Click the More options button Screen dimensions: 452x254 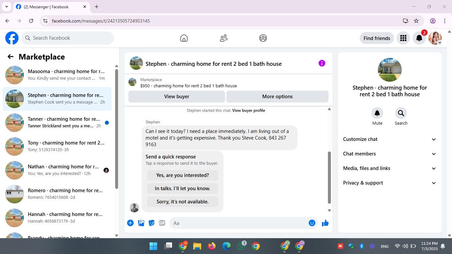(x=277, y=97)
